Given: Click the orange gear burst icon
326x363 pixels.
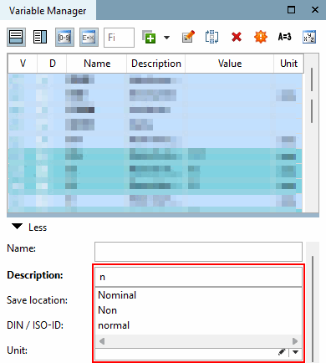Looking at the screenshot, I should point(261,37).
